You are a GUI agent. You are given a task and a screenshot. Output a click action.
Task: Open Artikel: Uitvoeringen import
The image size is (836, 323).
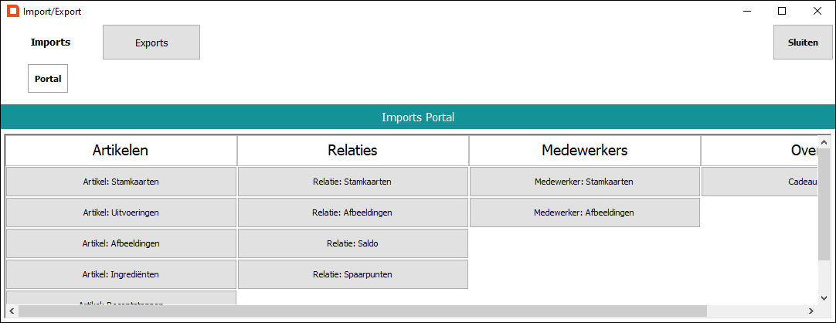(x=121, y=212)
